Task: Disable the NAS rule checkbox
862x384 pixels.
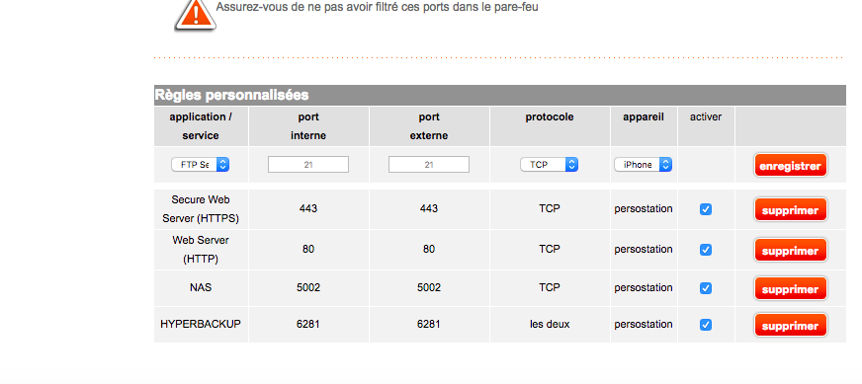Action: coord(706,288)
